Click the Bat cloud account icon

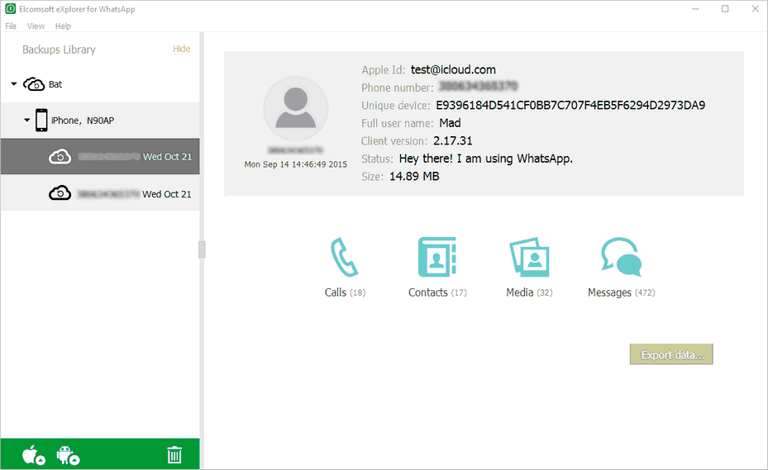coord(34,84)
